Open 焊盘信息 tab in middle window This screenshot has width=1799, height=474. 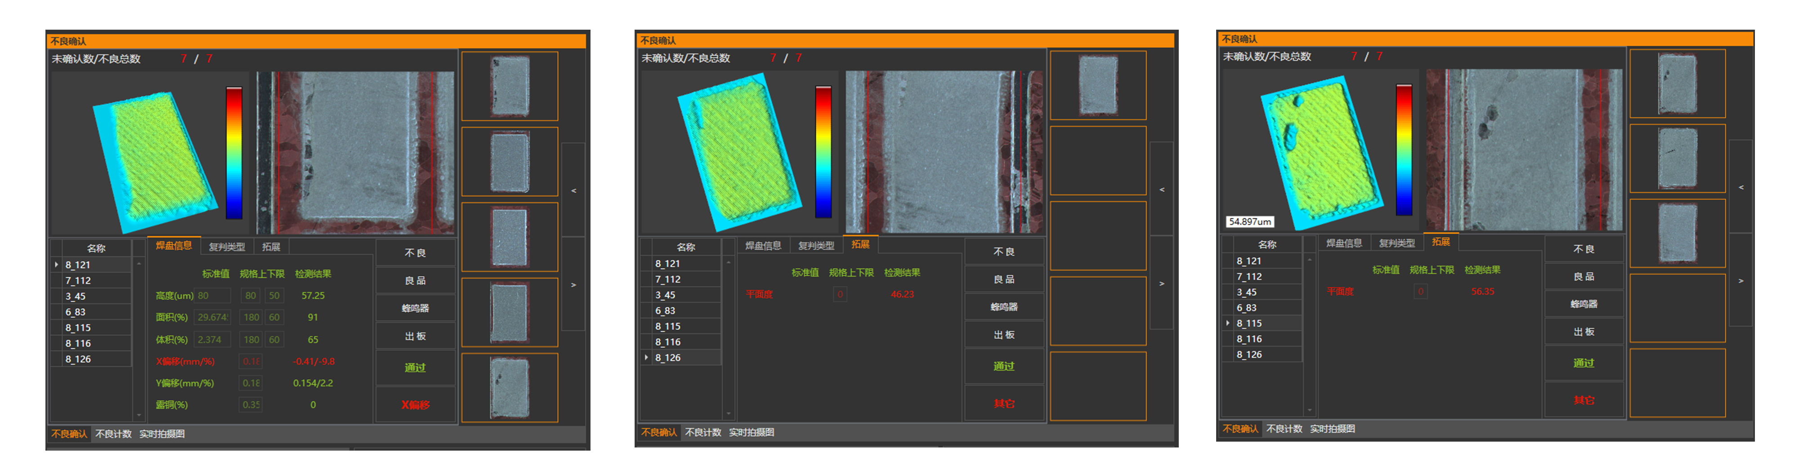[763, 246]
